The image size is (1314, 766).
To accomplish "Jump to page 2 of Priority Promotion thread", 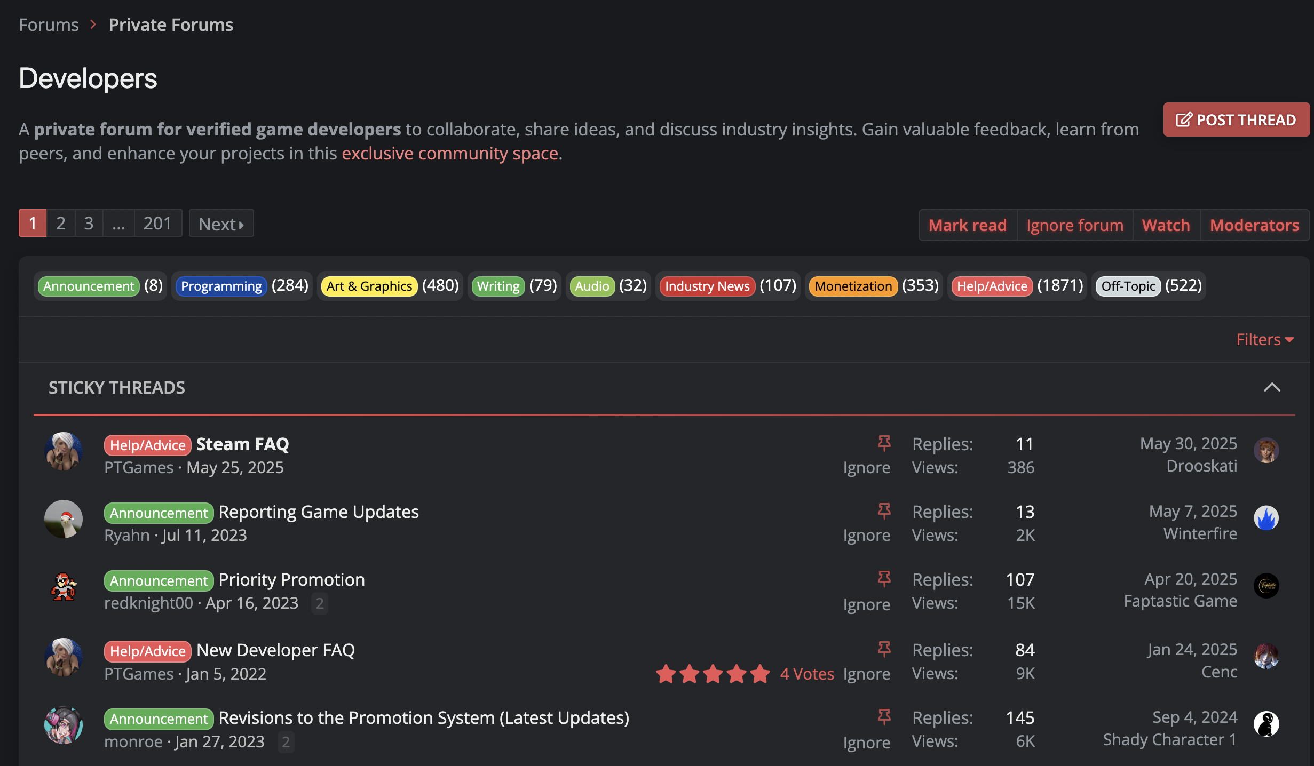I will coord(320,603).
